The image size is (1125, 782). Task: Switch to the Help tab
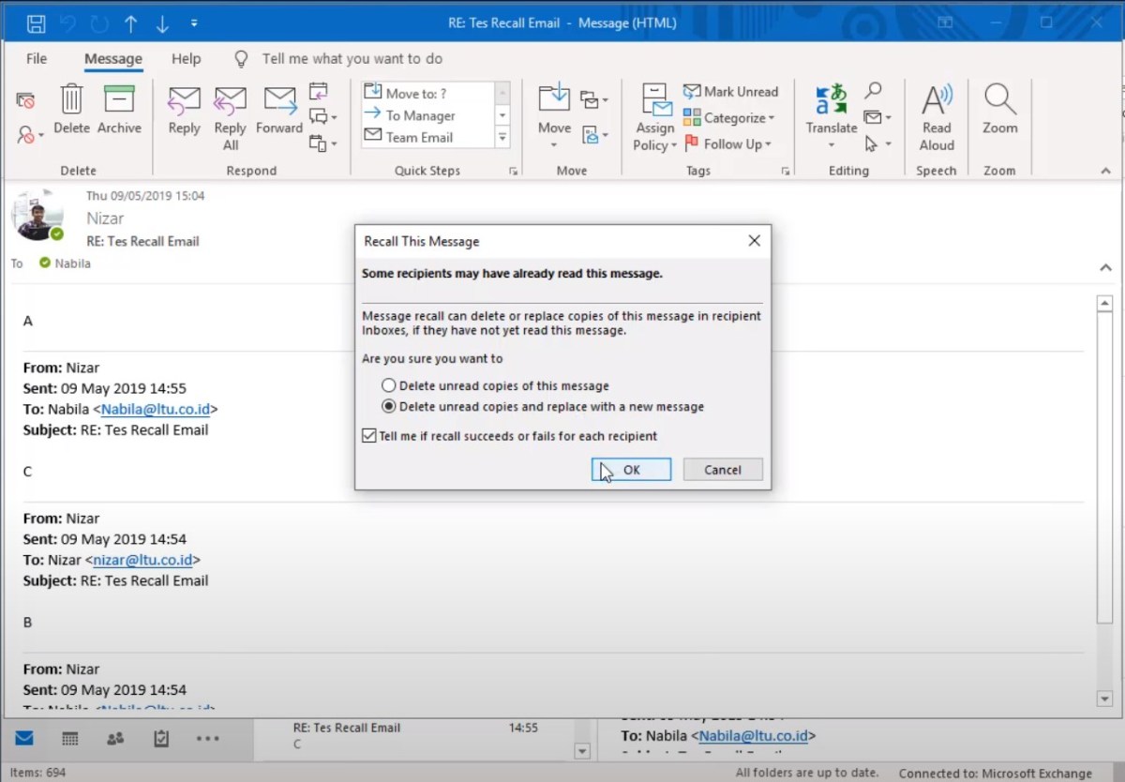[x=186, y=58]
